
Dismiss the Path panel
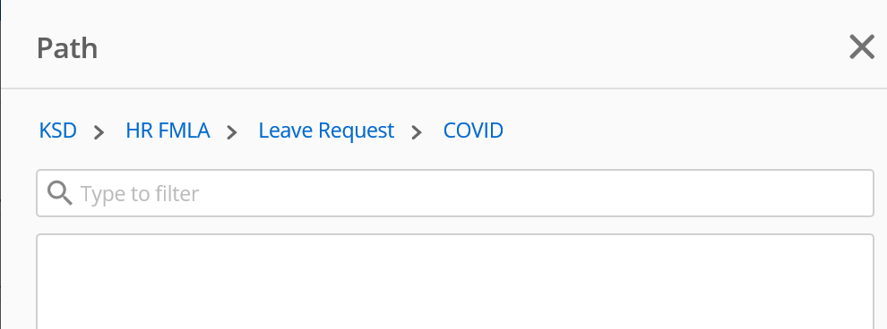pos(862,46)
